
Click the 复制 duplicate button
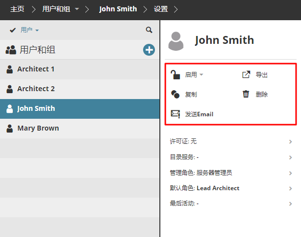click(184, 94)
